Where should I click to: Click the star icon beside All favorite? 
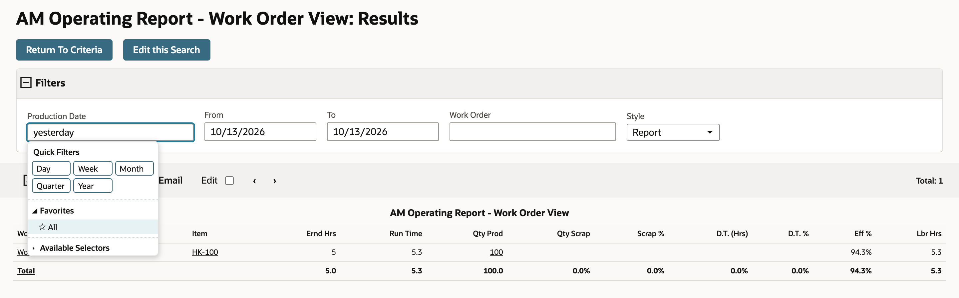pos(42,227)
